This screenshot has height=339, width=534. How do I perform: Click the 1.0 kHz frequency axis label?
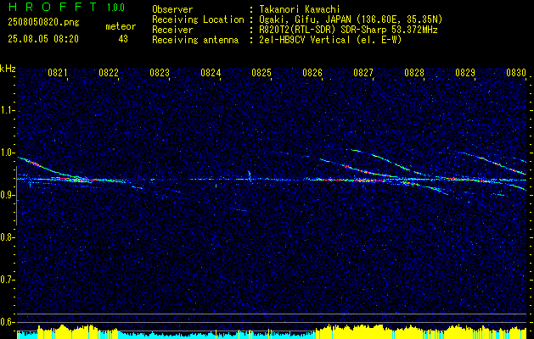coord(7,153)
